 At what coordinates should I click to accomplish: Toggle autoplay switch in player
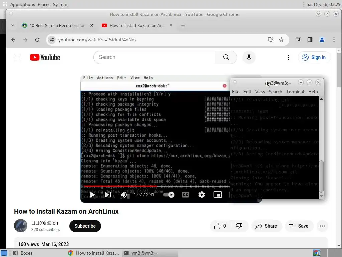pos(169,195)
